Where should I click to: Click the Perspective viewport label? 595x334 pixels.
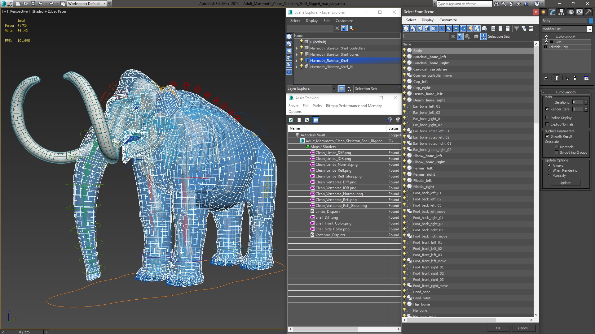click(x=19, y=11)
